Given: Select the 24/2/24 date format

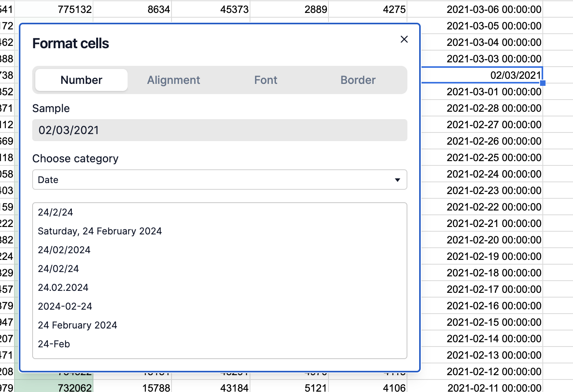Looking at the screenshot, I should [55, 212].
